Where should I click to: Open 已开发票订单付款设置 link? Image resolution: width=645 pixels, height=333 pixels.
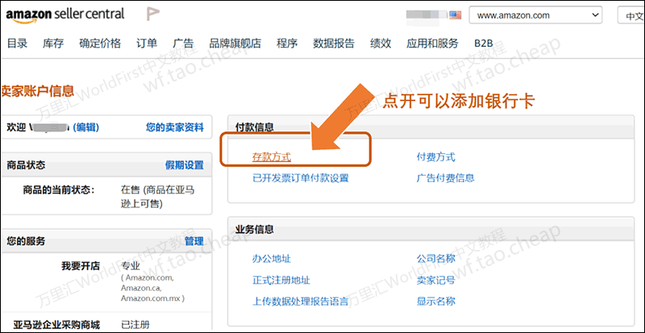(x=301, y=178)
